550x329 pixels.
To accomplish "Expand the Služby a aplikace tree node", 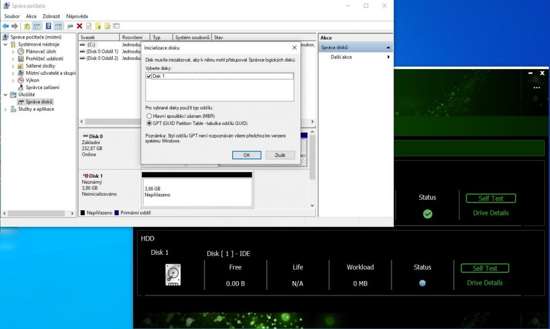I will (x=5, y=109).
